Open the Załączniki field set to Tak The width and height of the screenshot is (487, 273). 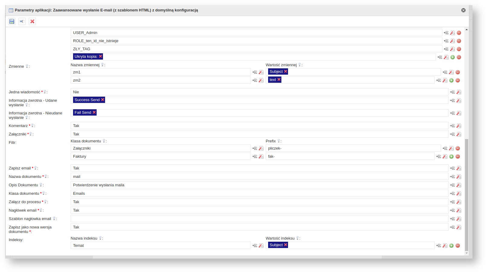coord(259,134)
